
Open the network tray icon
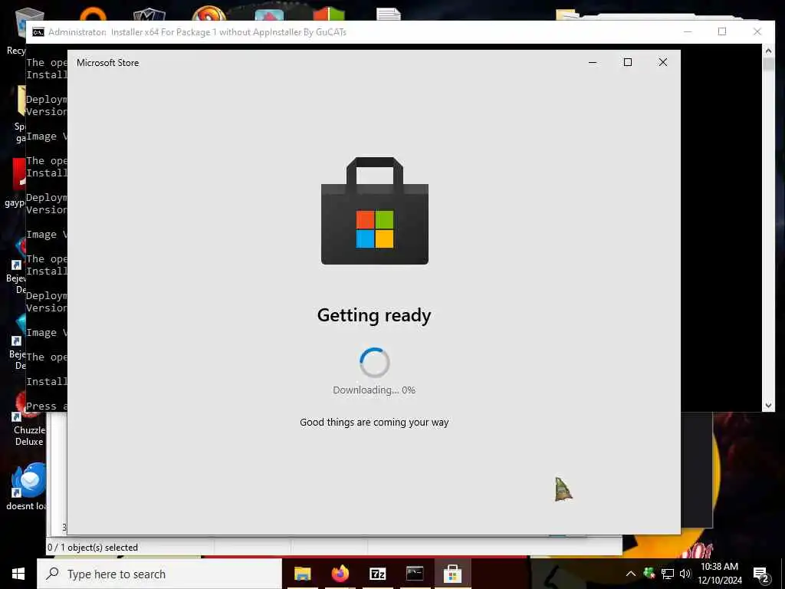click(668, 574)
